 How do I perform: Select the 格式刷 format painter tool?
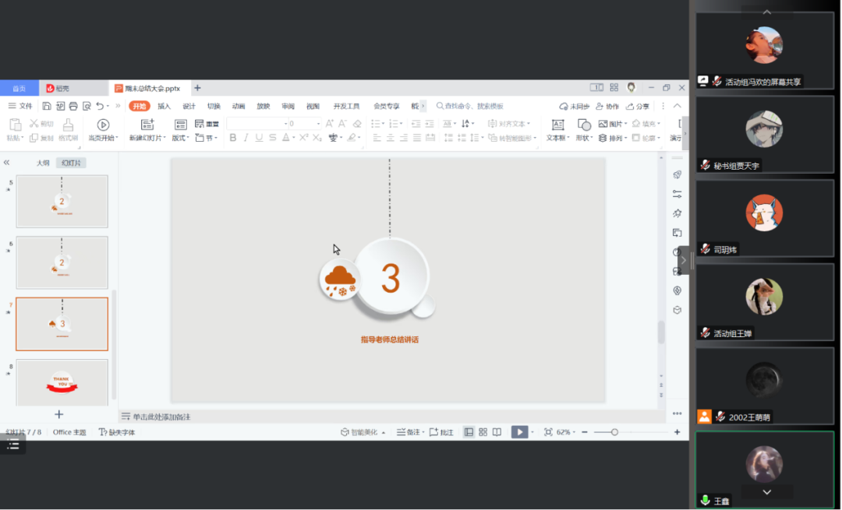click(x=68, y=125)
